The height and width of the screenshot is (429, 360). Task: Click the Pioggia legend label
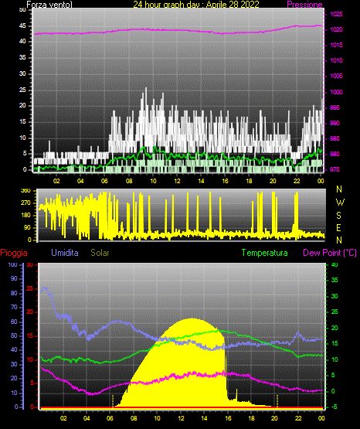click(14, 253)
